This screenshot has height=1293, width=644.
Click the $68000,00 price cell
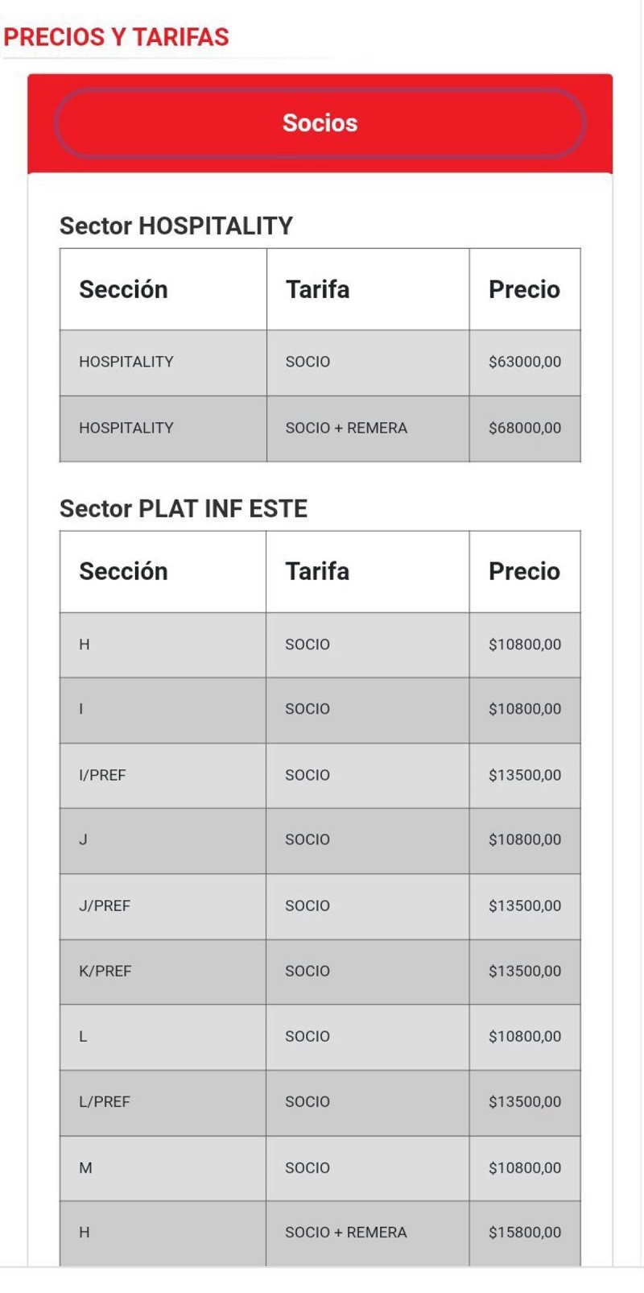click(525, 428)
